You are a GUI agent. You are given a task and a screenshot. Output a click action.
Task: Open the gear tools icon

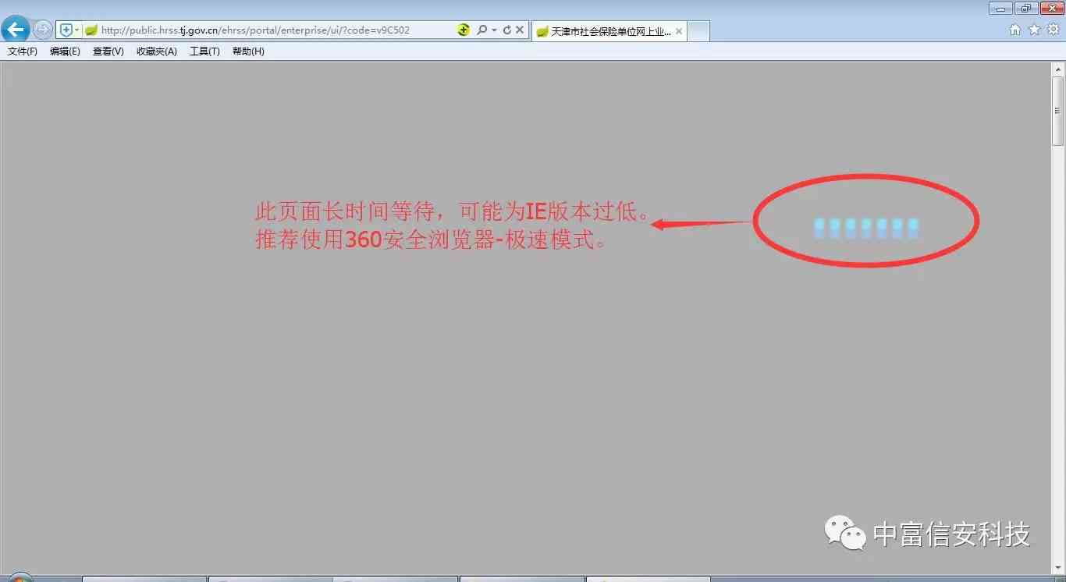1053,30
